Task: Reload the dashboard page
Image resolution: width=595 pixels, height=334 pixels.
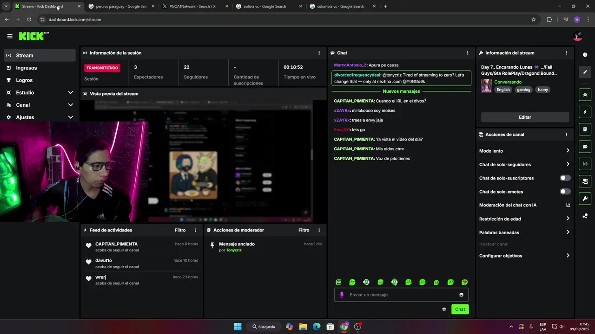Action: 29,19
